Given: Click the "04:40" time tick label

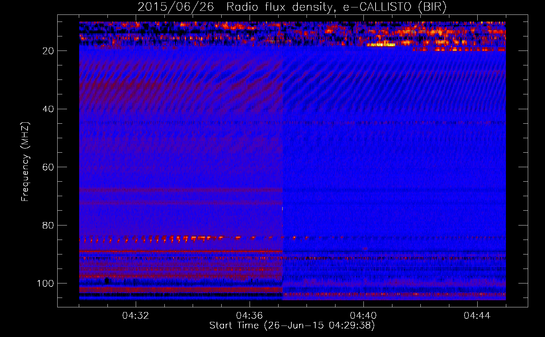Looking at the screenshot, I should (363, 315).
